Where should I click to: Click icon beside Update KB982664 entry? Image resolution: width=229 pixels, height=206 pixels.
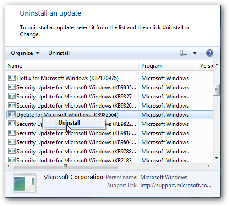click(12, 114)
